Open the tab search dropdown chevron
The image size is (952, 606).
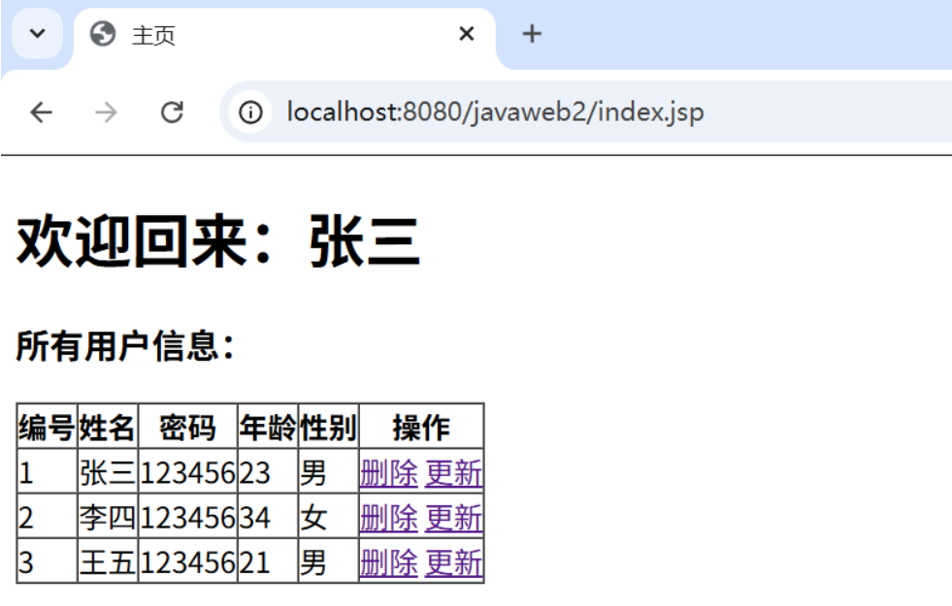37,34
